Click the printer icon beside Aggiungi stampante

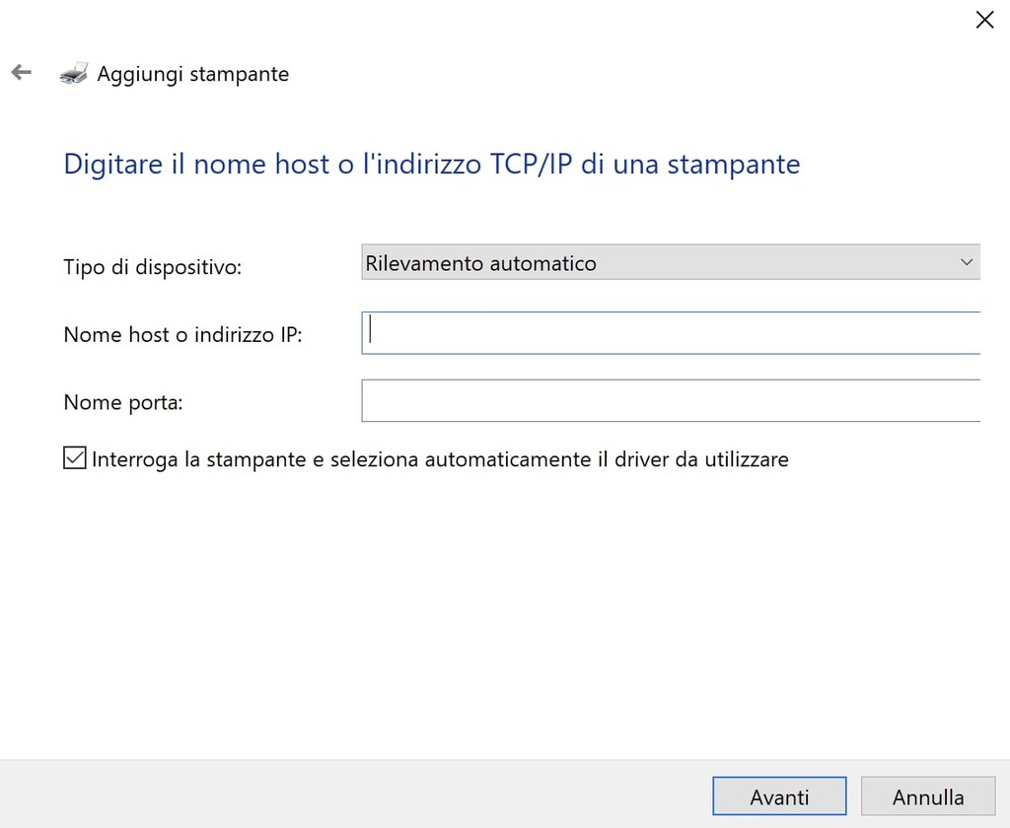74,73
